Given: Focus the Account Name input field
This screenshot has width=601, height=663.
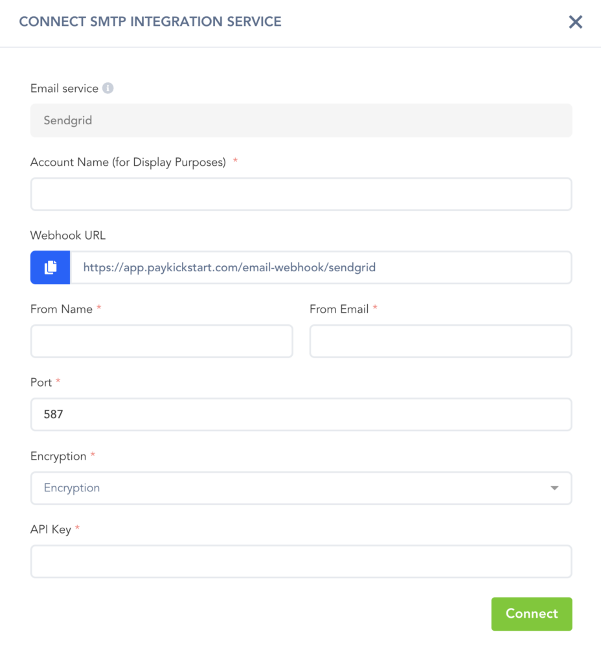Looking at the screenshot, I should pyautogui.click(x=301, y=194).
